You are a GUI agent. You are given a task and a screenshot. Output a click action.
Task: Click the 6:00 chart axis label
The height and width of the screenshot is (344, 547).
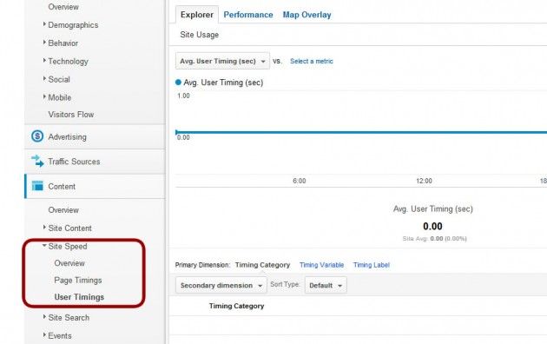[x=300, y=181]
